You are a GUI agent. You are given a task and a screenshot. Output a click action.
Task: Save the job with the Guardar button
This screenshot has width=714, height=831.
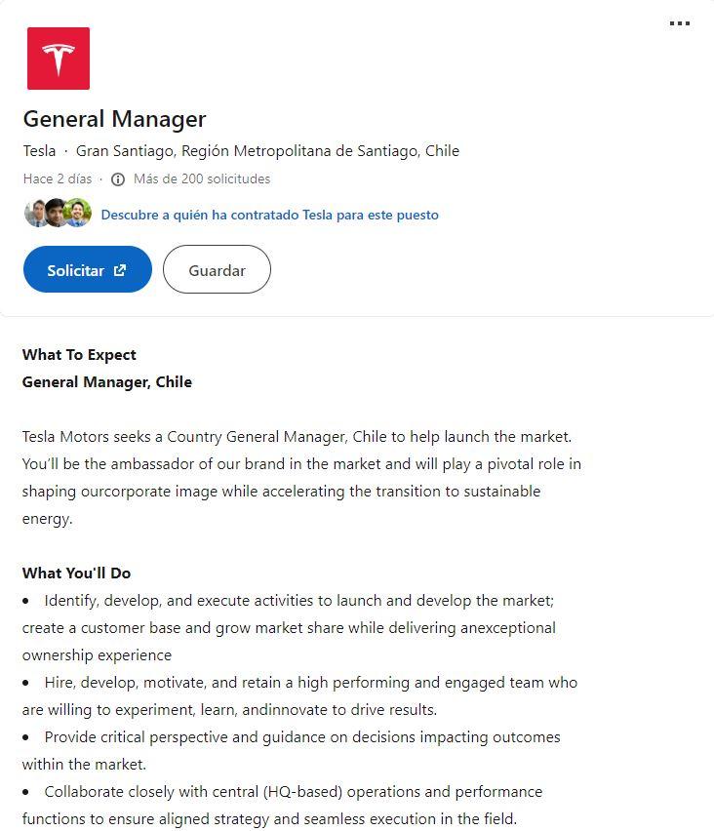pos(217,270)
